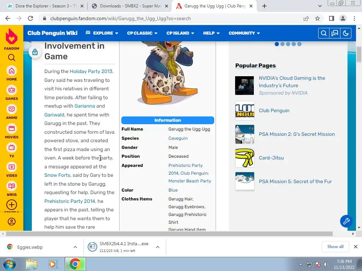Open the Gariwald link
This screenshot has height=271, width=362.
tap(54, 115)
